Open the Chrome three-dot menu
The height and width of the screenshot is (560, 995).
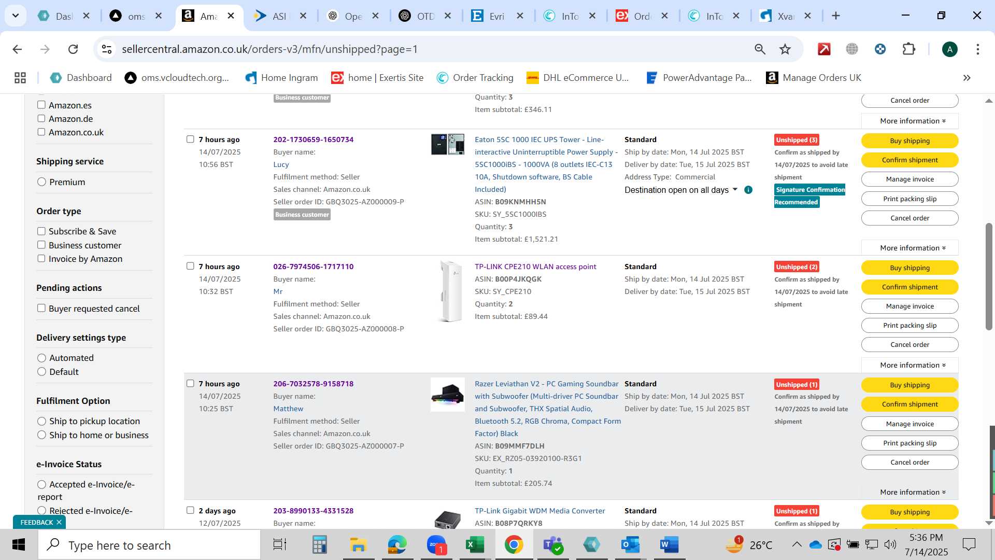[x=978, y=49]
